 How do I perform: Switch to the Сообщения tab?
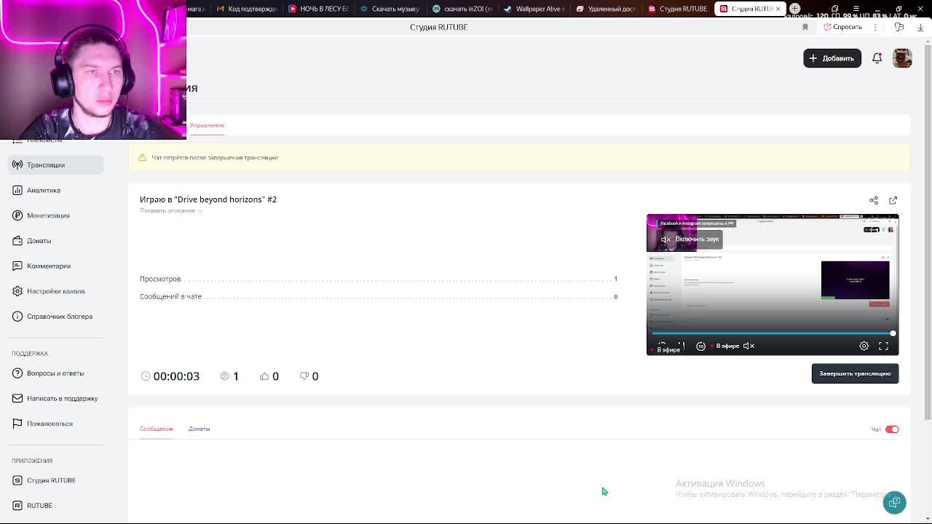point(156,429)
